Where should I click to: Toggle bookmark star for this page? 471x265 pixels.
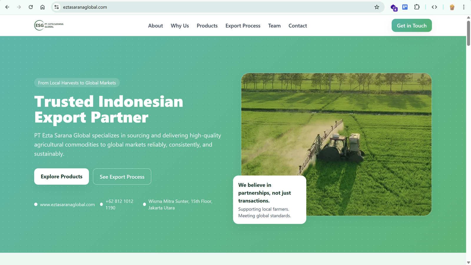pos(377,7)
